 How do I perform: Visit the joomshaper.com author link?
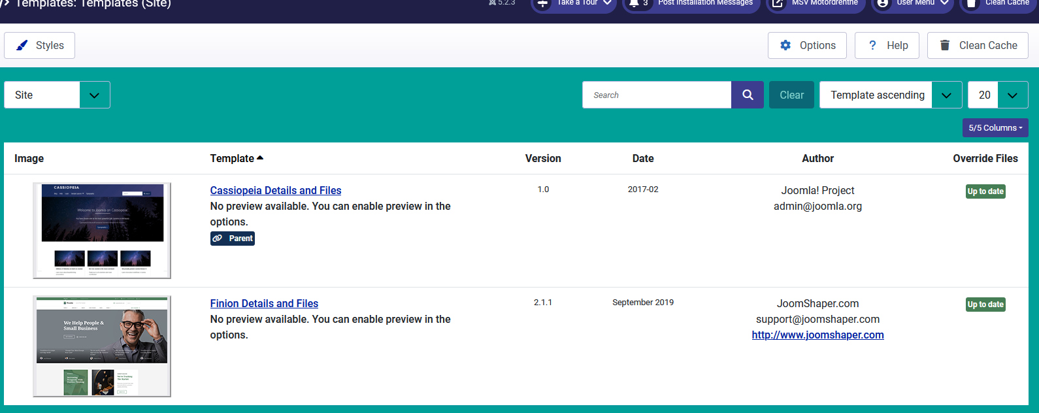(x=817, y=335)
